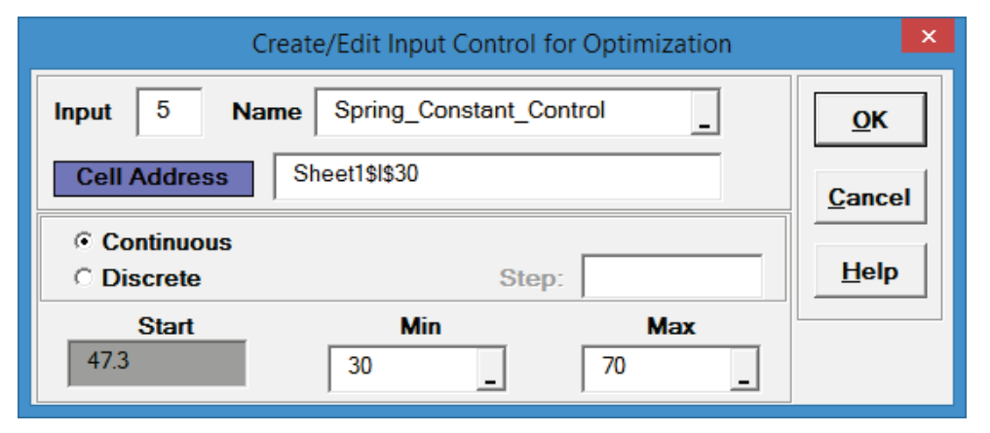Screen dimensions: 990x433
Task: Focus the Max field containing 70
Action: [x=656, y=370]
